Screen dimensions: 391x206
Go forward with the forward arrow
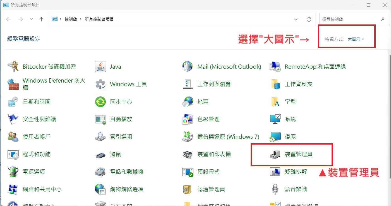click(20, 19)
